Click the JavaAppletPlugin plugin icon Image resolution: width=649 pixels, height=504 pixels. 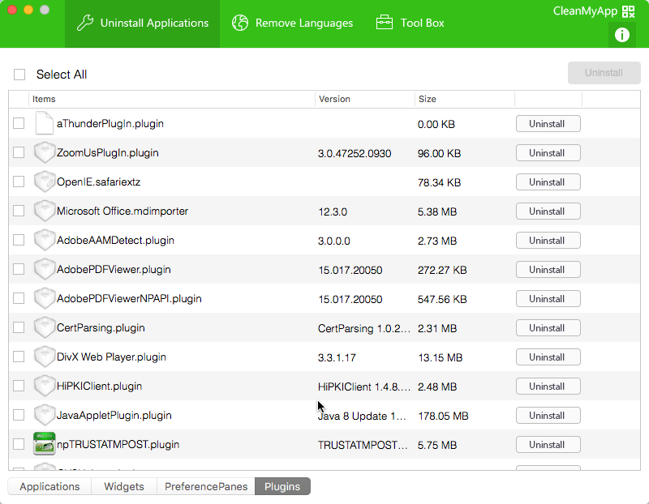(44, 415)
